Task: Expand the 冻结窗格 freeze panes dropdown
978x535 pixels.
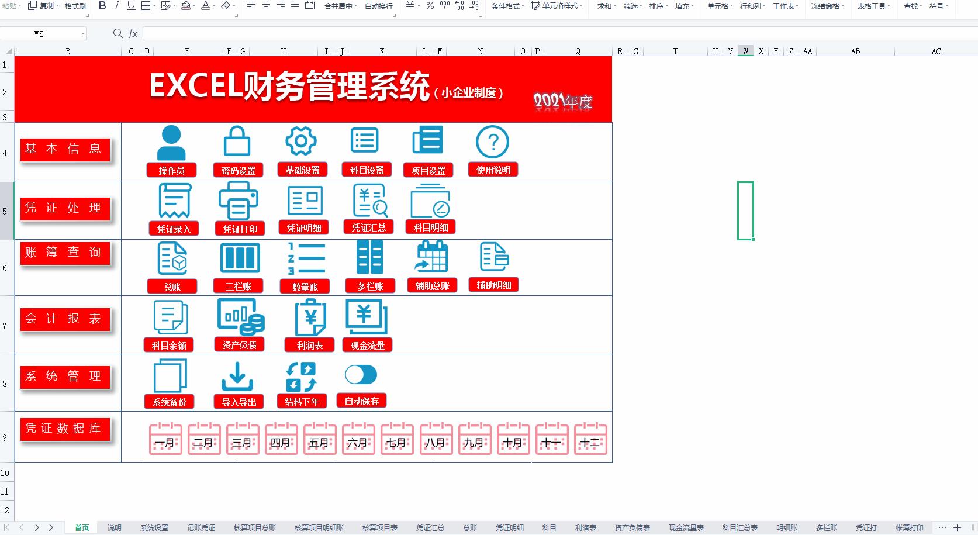Action: click(x=827, y=5)
